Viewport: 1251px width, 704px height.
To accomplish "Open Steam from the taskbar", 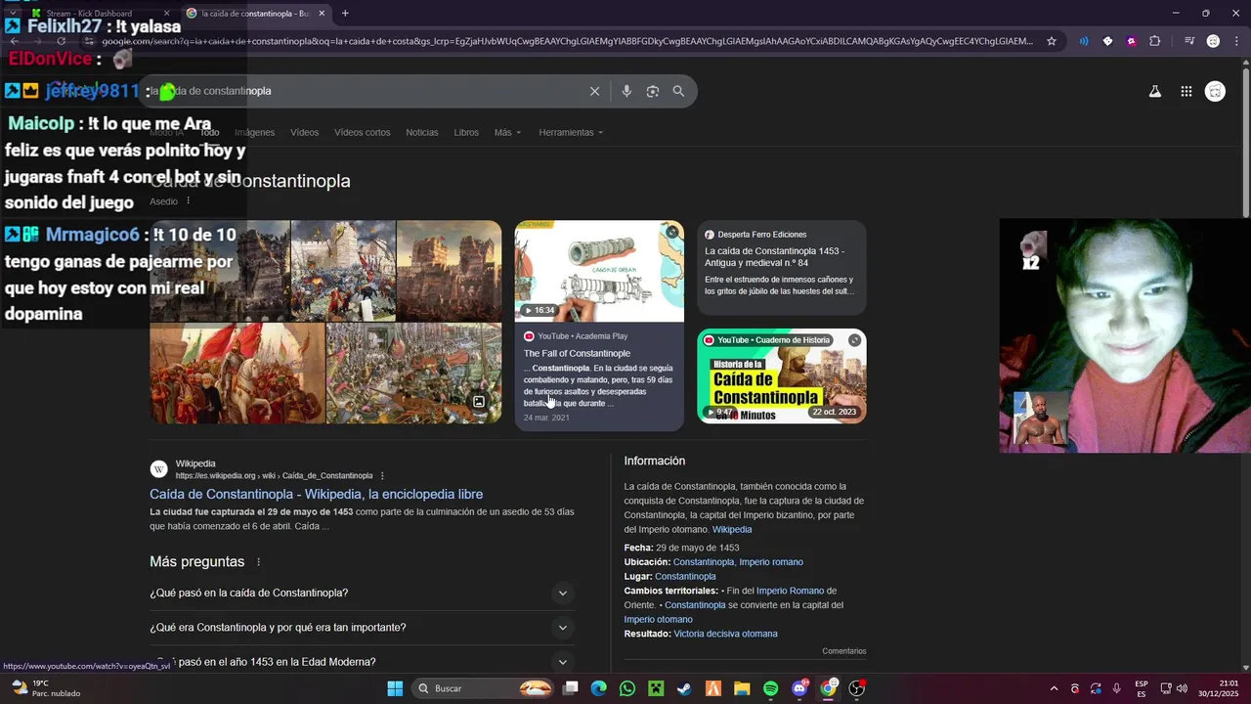I will pos(684,688).
